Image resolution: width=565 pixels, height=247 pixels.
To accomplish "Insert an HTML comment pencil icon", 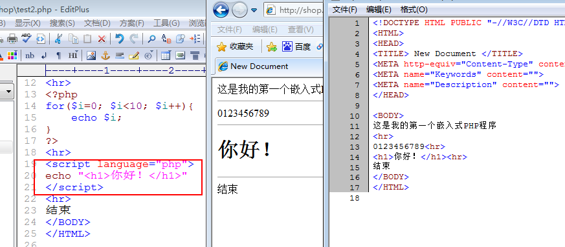I will (x=134, y=55).
